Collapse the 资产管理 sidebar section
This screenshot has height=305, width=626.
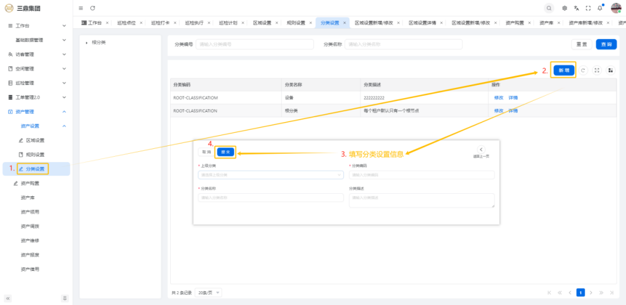64,112
